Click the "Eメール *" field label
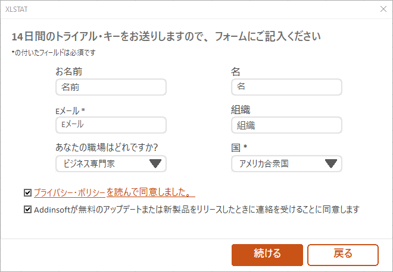Screen dimensions: 393x272 point(70,110)
